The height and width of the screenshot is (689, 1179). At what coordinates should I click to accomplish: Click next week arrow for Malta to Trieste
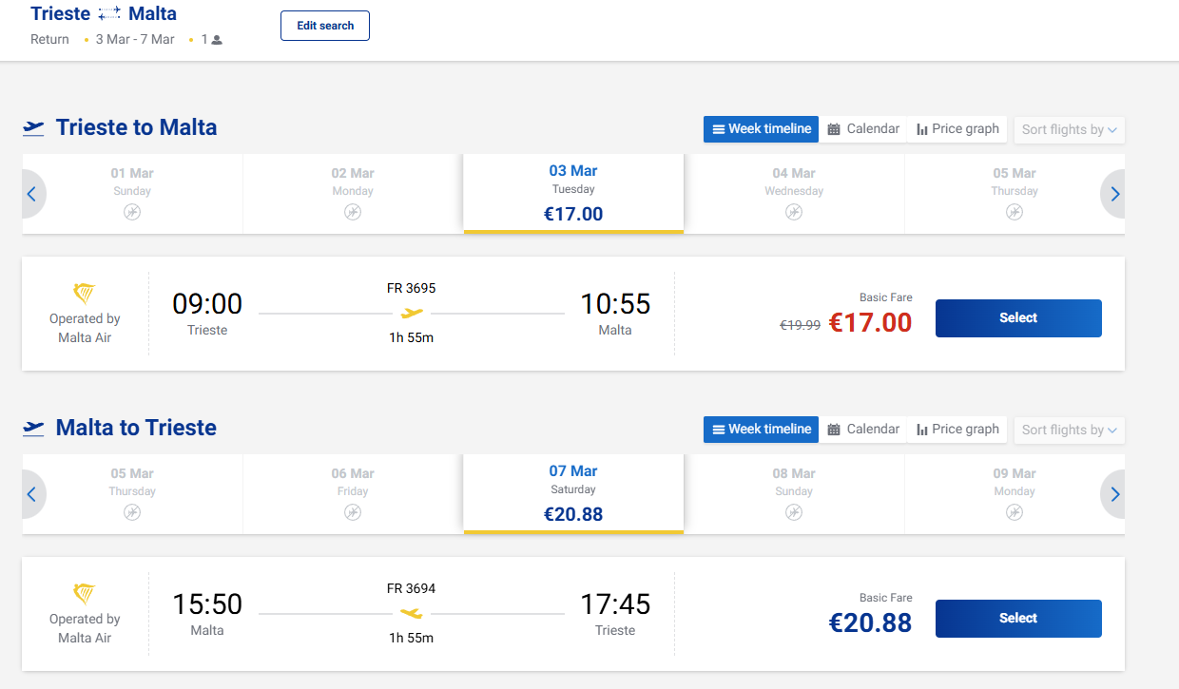click(1114, 494)
